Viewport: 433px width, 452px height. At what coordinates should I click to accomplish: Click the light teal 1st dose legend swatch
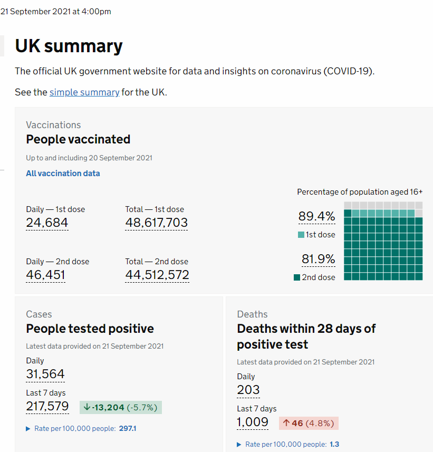point(301,235)
